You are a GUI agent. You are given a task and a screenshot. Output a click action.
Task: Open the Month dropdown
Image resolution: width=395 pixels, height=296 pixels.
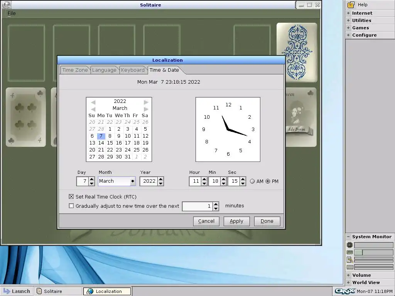pyautogui.click(x=133, y=181)
